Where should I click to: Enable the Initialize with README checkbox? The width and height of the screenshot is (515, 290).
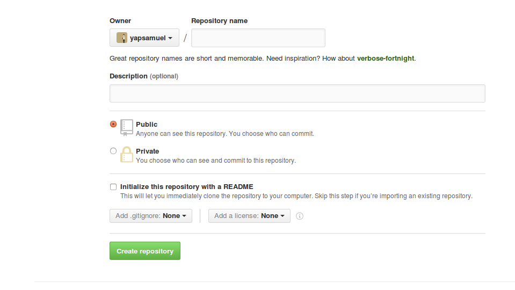[x=113, y=187]
